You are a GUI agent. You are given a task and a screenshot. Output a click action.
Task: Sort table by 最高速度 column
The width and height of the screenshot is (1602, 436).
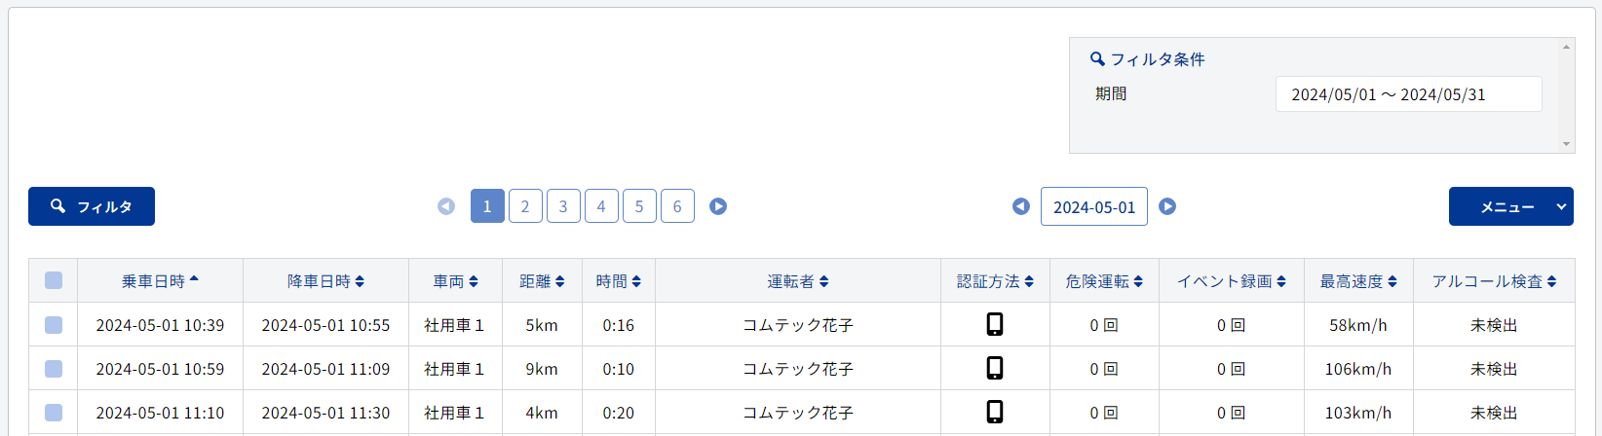[1358, 281]
